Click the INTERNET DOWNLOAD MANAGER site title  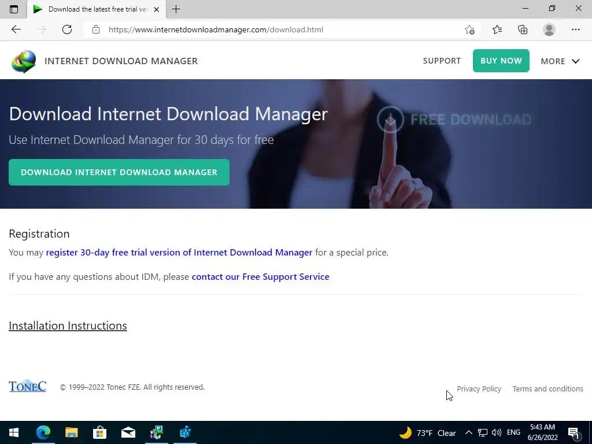[x=121, y=61]
